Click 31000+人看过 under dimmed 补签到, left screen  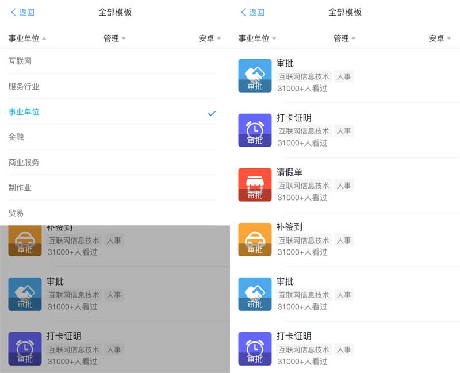pos(72,252)
